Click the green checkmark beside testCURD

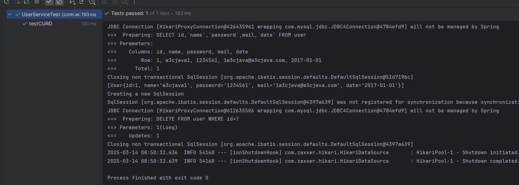pyautogui.click(x=24, y=24)
